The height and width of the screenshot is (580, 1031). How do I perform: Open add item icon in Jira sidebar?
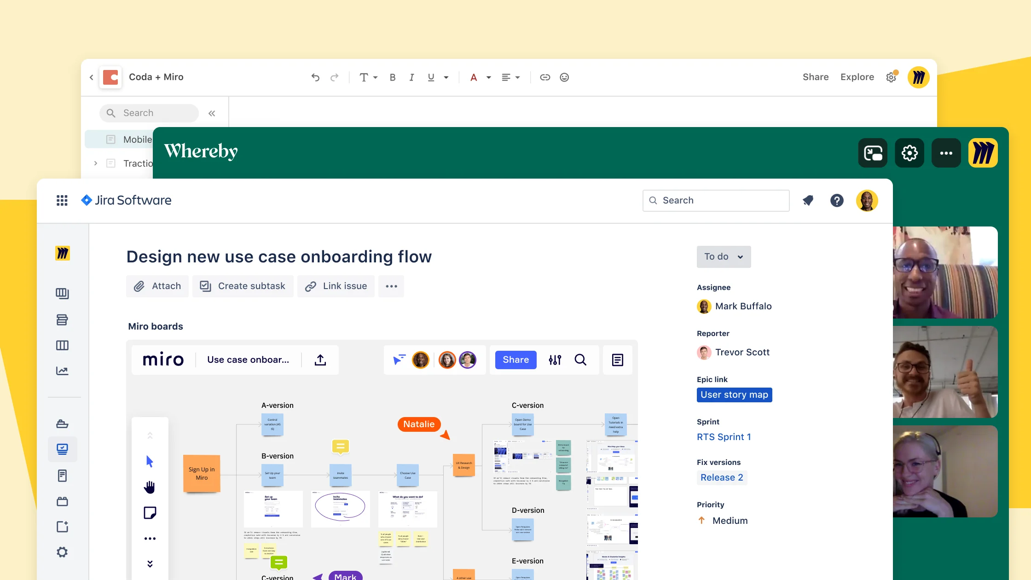coord(62,527)
